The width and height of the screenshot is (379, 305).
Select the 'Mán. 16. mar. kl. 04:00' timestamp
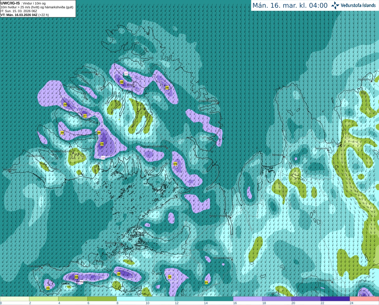[x=290, y=5]
